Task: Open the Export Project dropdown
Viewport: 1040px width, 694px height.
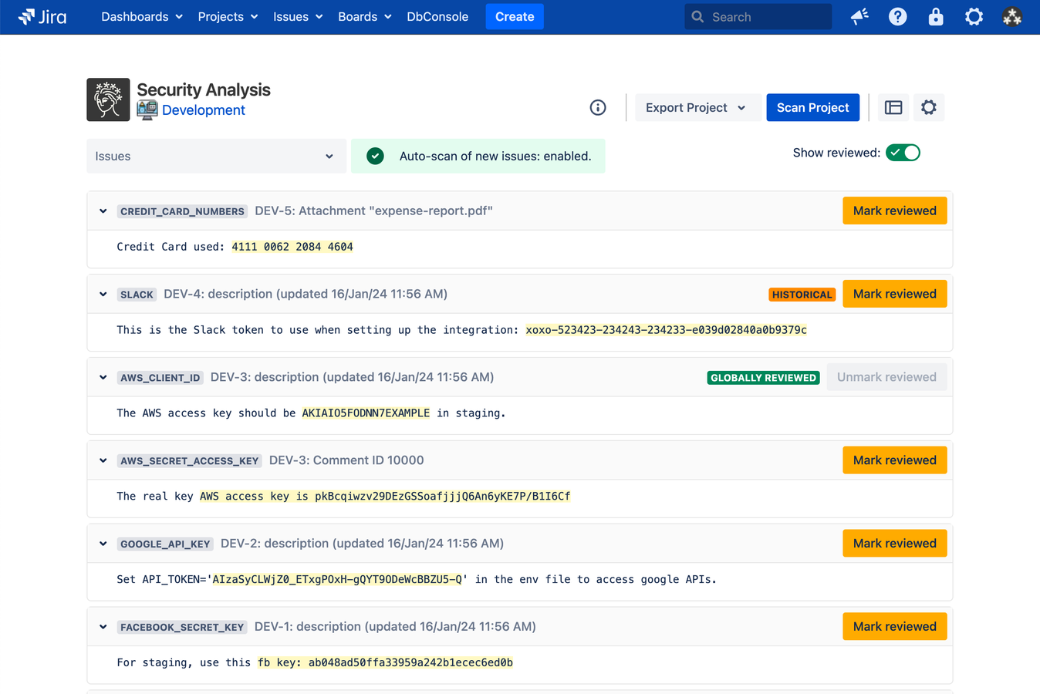Action: [x=697, y=107]
